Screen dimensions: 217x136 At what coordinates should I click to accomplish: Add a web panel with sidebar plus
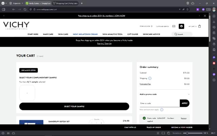214,80
